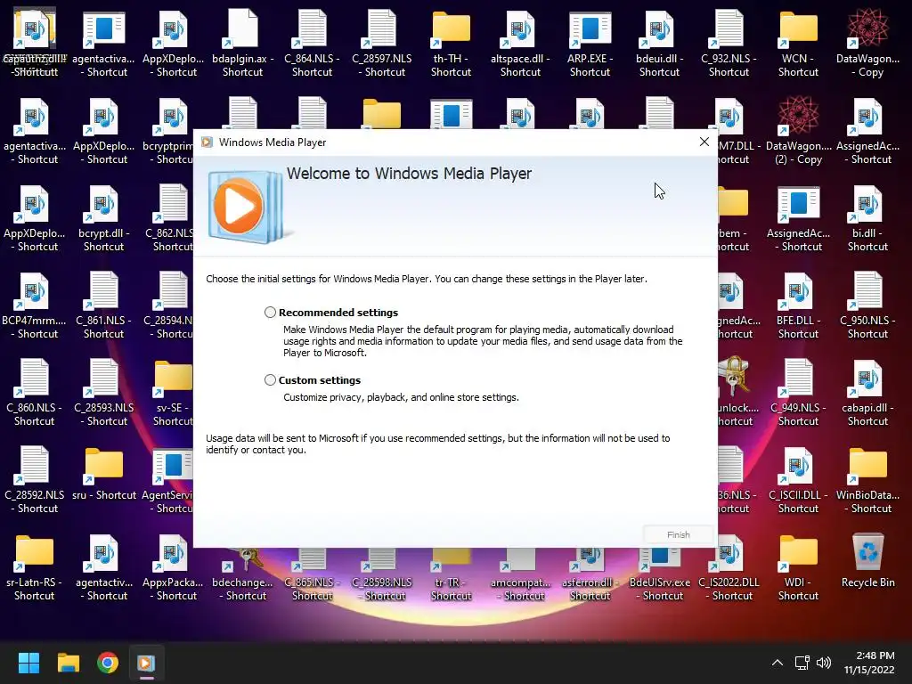The height and width of the screenshot is (684, 912).
Task: Select the C_861.NLS - Shortcut icon
Action: 103,306
